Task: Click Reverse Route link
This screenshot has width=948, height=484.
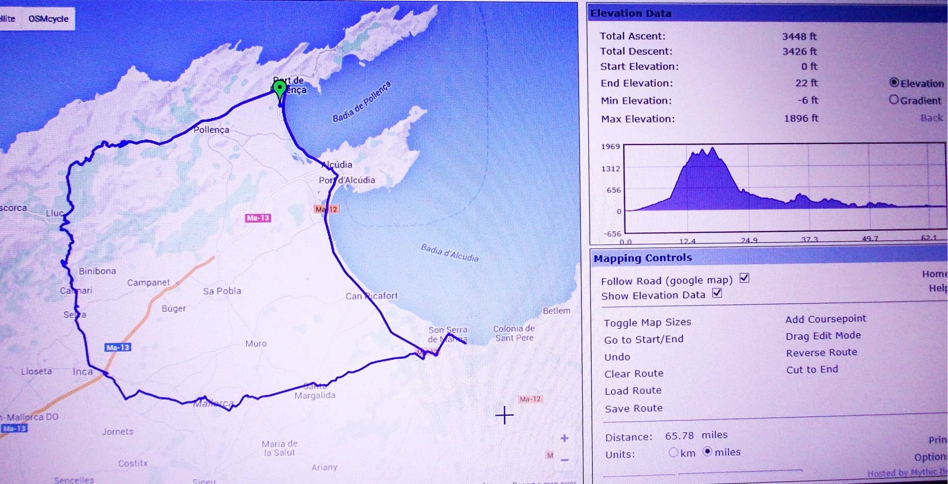Action: click(821, 352)
